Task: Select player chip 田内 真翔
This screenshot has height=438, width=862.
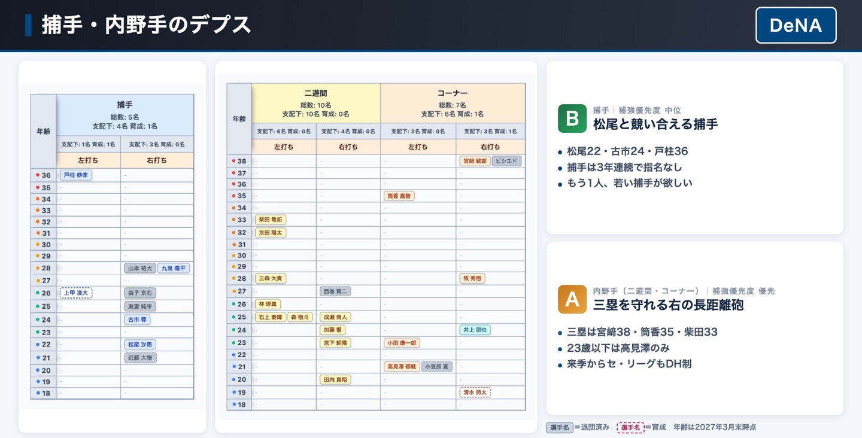Action: pyautogui.click(x=335, y=379)
